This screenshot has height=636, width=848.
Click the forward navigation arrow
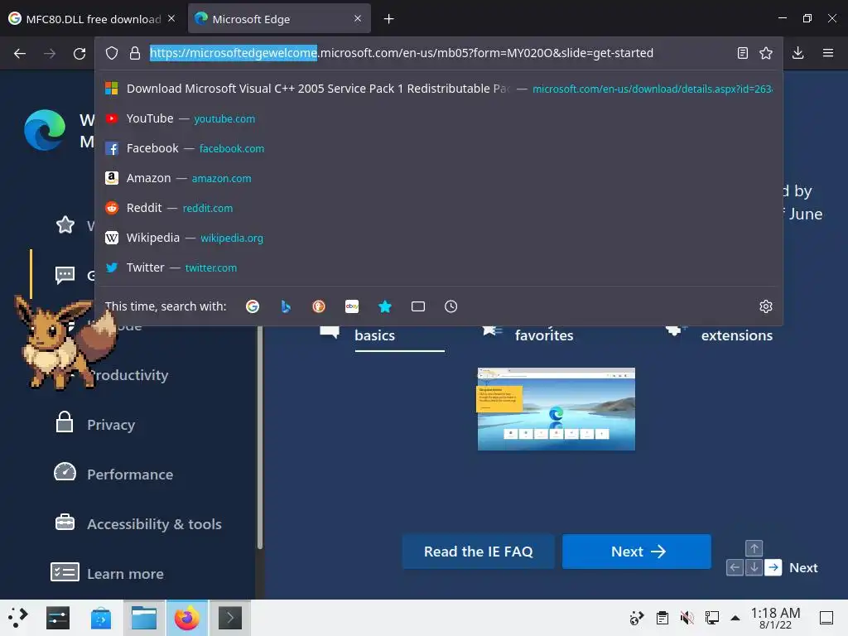coord(50,53)
